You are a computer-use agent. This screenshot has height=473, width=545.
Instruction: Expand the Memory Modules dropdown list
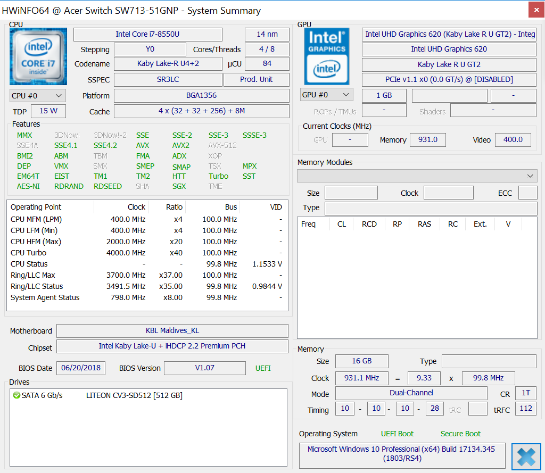(417, 176)
